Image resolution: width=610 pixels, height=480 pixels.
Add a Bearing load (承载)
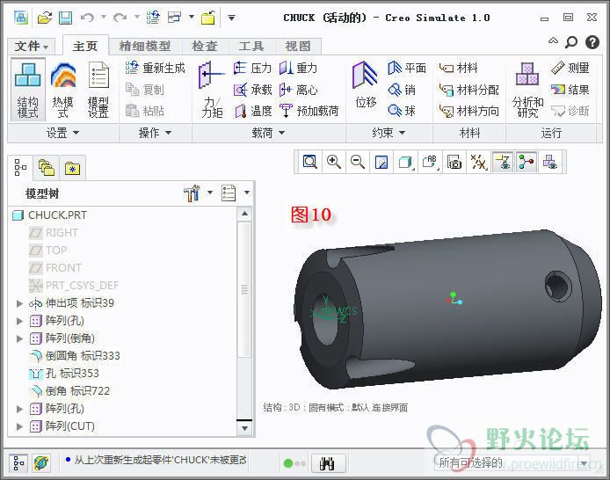252,90
